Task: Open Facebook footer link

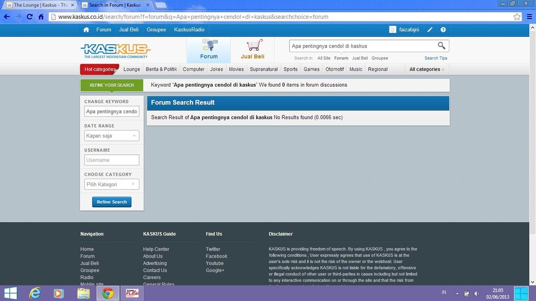Action: (216, 256)
